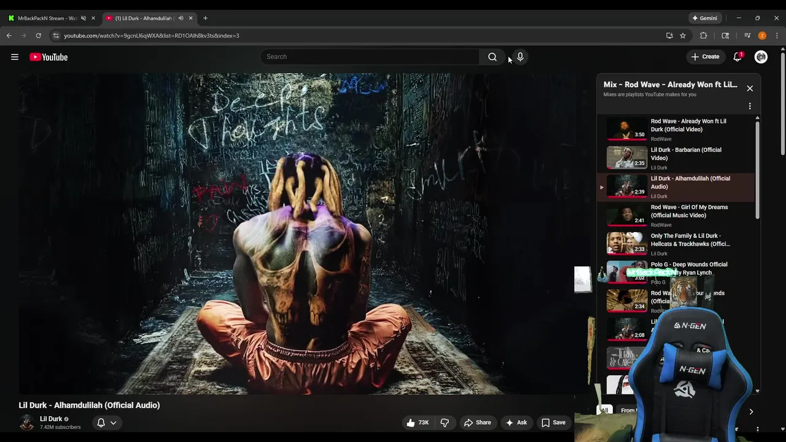
Task: Click the video title Lil Durk - Alhamdulilah
Action: [90, 405]
